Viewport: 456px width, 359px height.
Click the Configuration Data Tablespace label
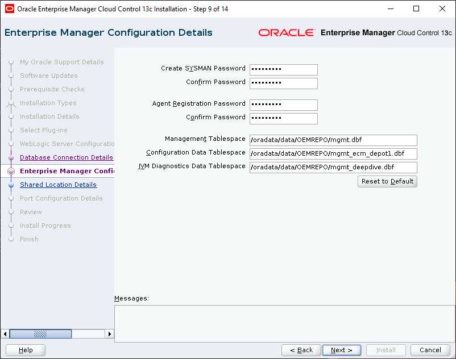[196, 152]
